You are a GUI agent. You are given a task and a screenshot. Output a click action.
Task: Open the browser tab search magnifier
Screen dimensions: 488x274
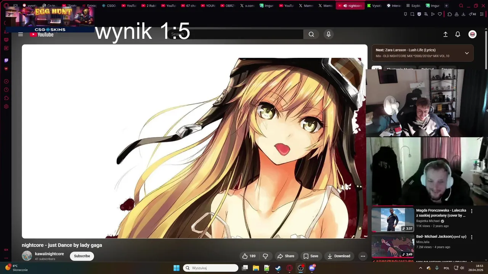461,6
